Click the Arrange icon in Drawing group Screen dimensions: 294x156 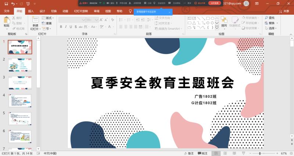(224, 19)
